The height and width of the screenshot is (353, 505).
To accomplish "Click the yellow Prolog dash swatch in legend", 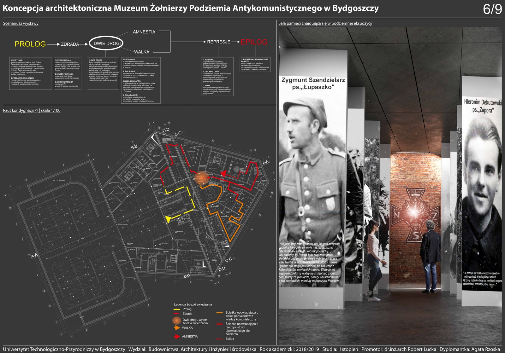I will point(176,309).
